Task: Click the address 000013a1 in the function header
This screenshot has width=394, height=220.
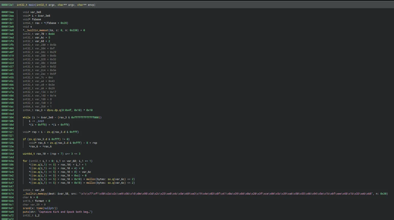Action: (8, 5)
